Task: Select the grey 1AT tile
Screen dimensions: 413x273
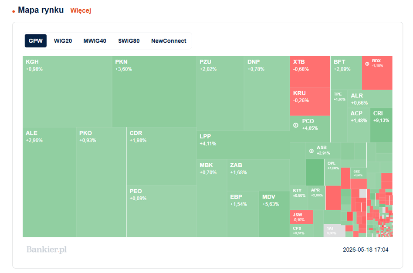Action: coord(334,231)
